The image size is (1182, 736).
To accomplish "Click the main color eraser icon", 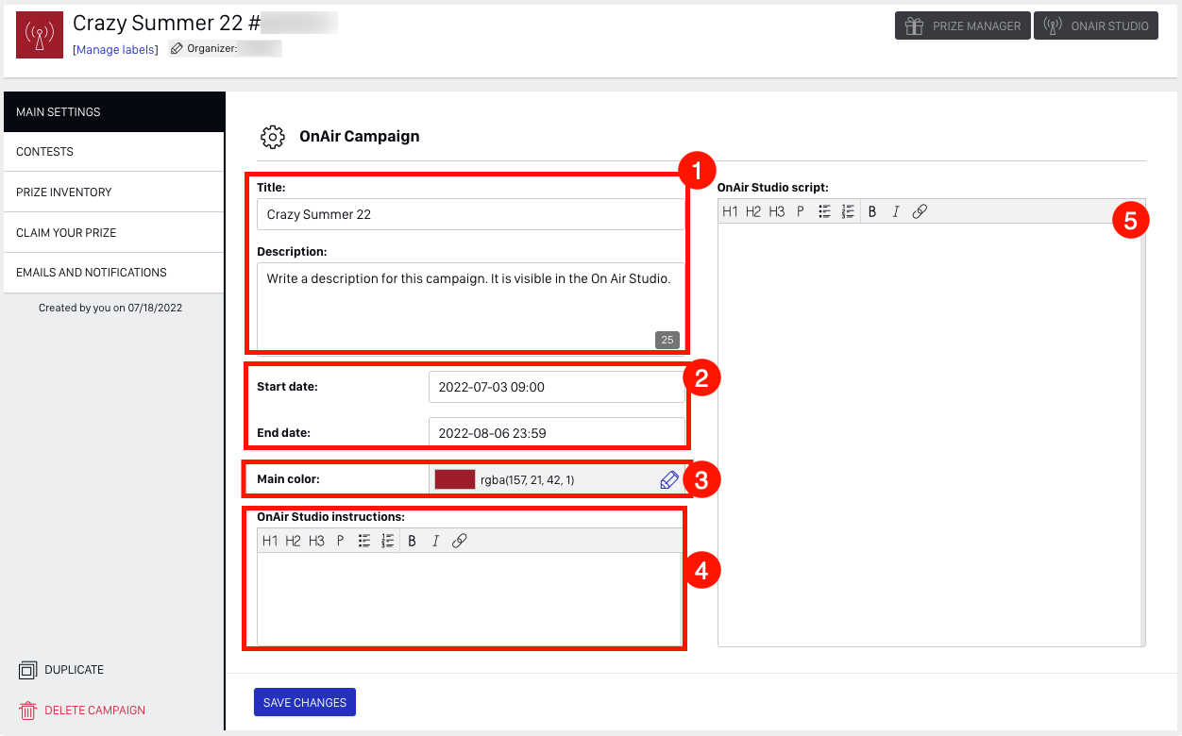I will [668, 480].
